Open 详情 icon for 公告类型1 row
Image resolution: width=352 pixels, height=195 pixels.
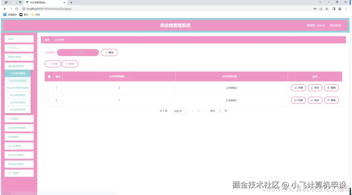298,100
